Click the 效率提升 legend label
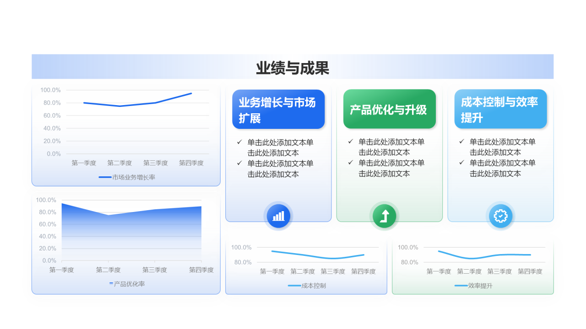 click(x=480, y=286)
